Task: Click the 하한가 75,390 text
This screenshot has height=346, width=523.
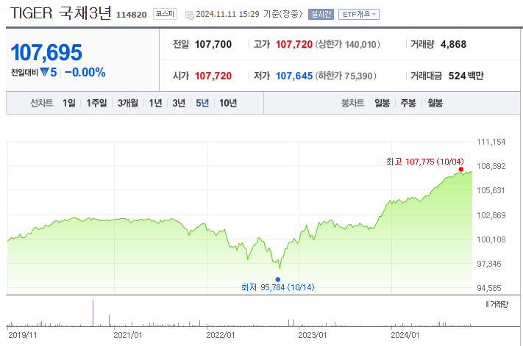Action: (x=346, y=76)
